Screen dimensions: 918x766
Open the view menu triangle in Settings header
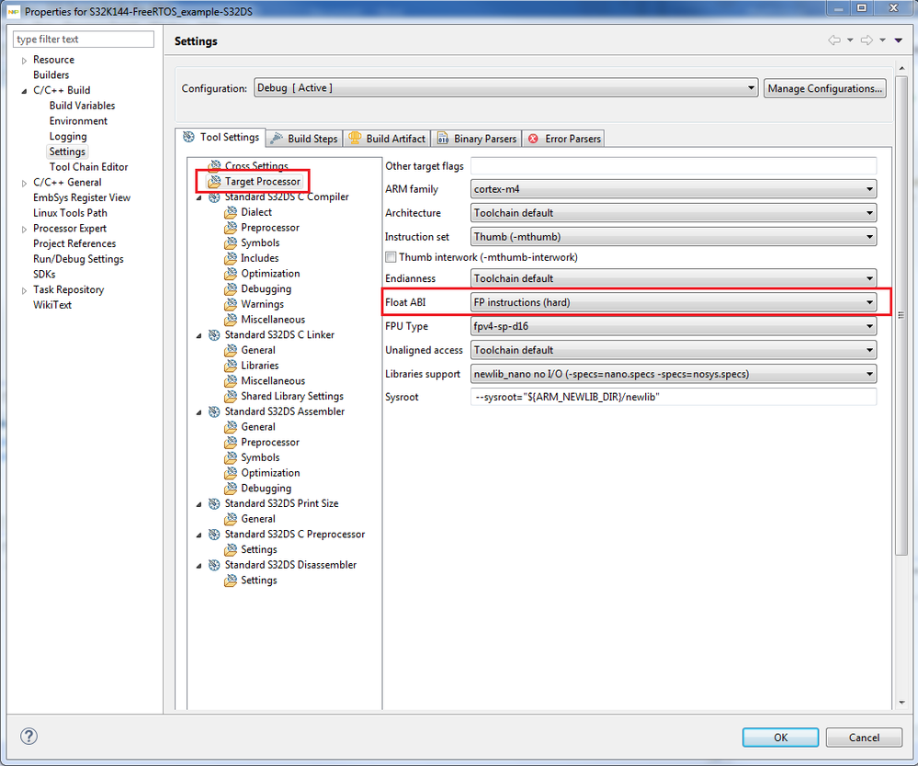coord(899,40)
